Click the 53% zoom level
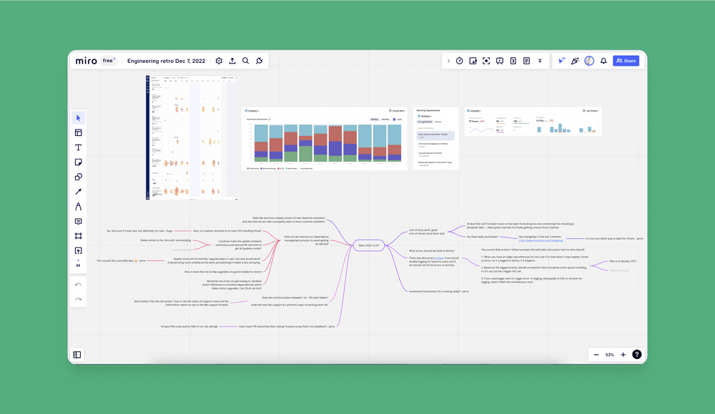Viewport: 715px width, 414px height. pos(610,355)
